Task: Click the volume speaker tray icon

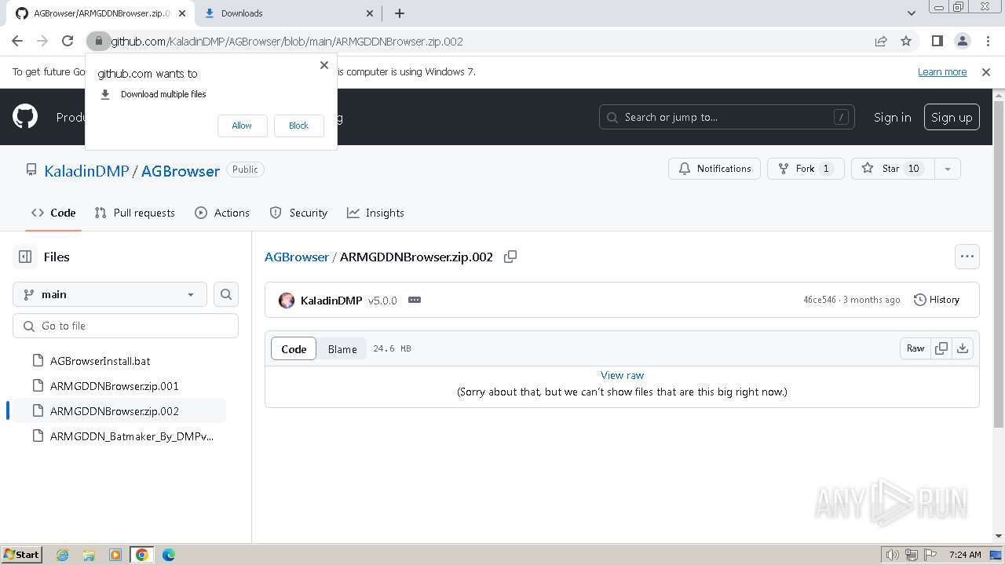Action: click(x=892, y=555)
